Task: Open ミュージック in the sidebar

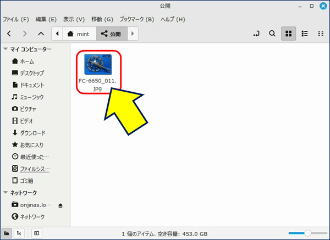Action: [x=28, y=97]
